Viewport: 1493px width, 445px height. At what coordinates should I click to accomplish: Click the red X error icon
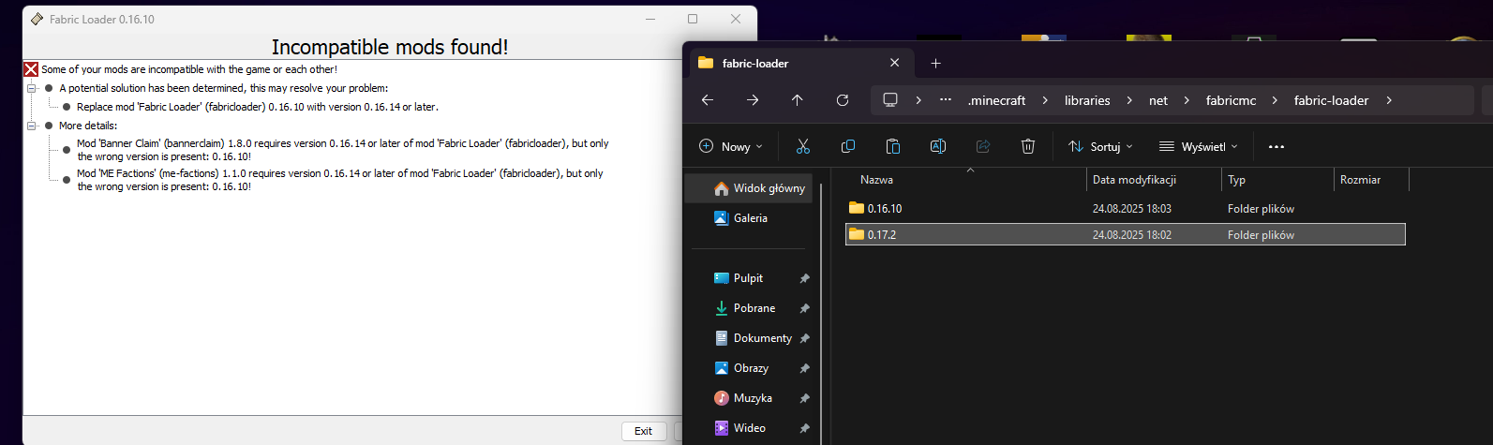point(31,69)
